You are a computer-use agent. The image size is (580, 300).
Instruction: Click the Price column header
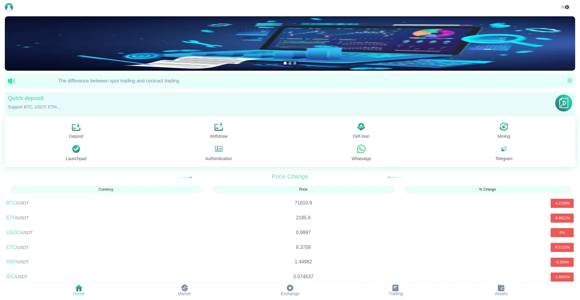pyautogui.click(x=303, y=189)
